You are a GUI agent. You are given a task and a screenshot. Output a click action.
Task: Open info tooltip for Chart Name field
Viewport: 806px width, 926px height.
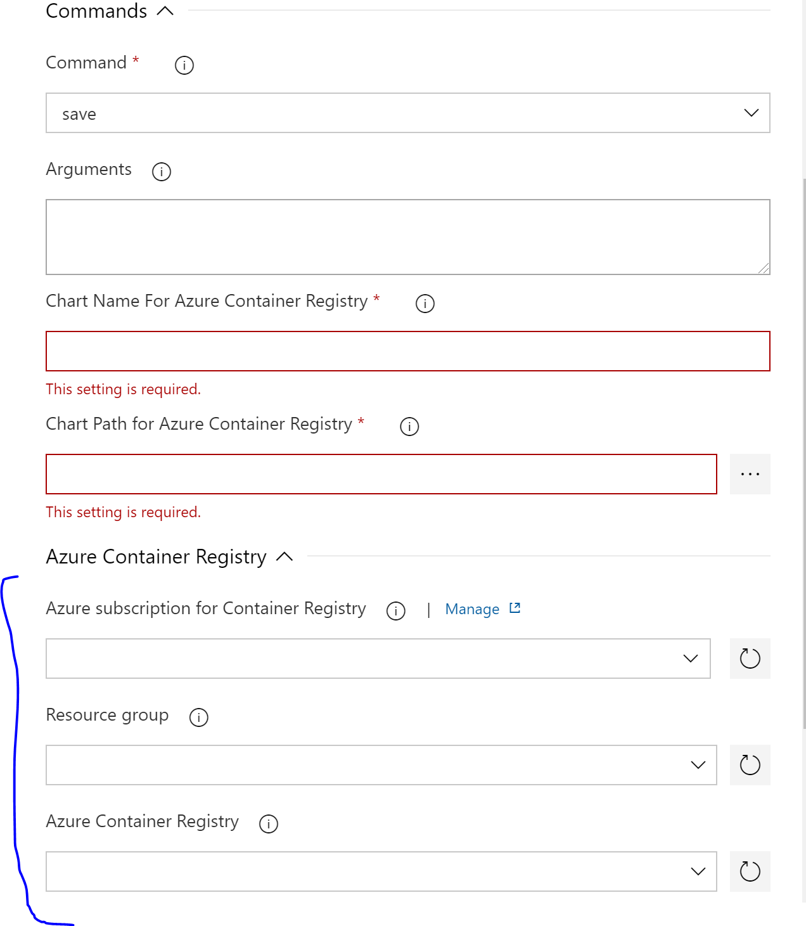(425, 303)
